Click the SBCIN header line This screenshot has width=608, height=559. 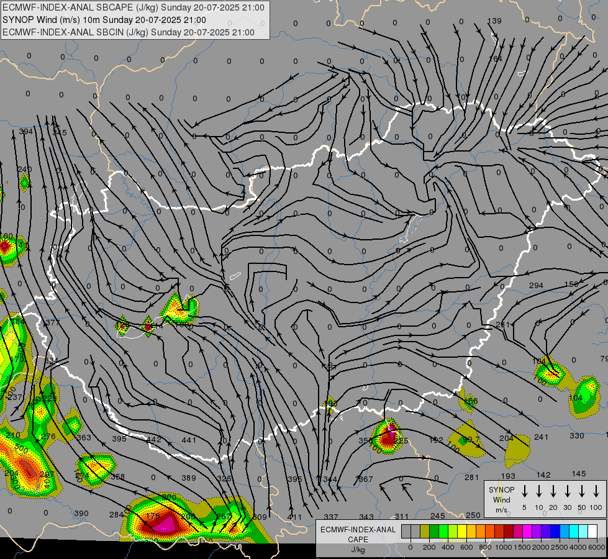click(x=129, y=32)
